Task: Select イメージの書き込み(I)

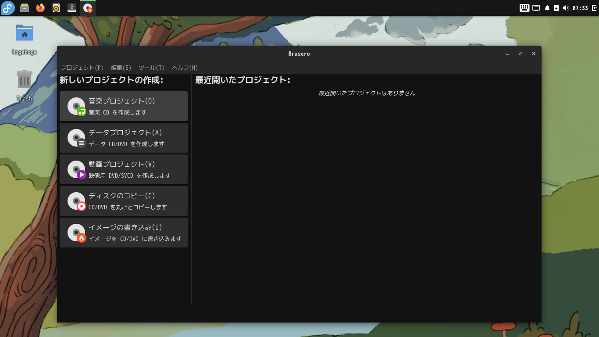Action: [124, 233]
